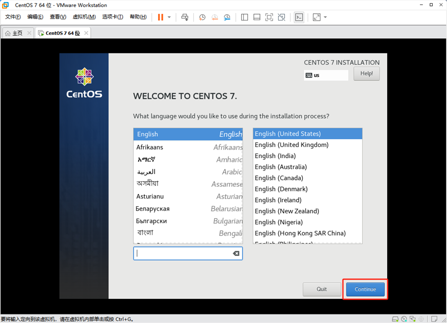Toggle the library sidebar panel icon

(244, 17)
